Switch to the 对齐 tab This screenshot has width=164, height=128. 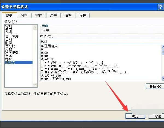pos(24,16)
